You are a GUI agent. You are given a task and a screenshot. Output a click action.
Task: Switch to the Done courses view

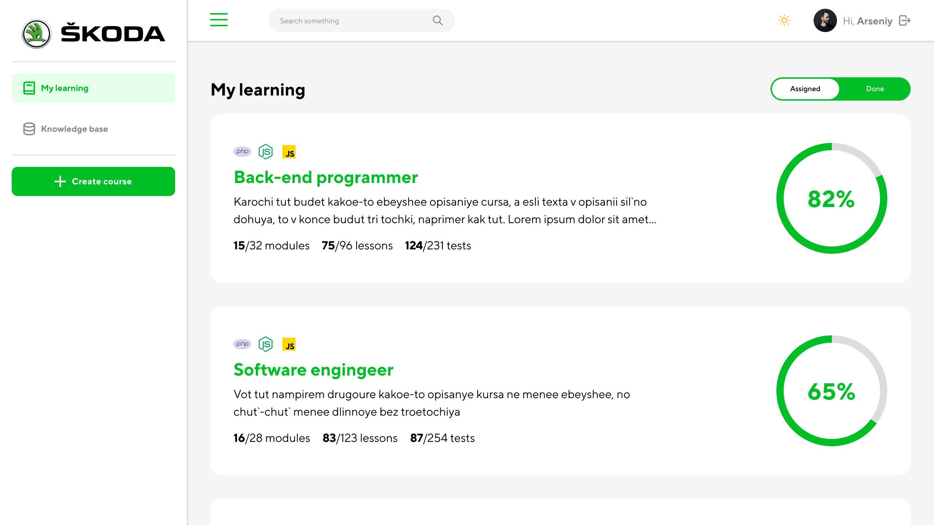click(875, 89)
